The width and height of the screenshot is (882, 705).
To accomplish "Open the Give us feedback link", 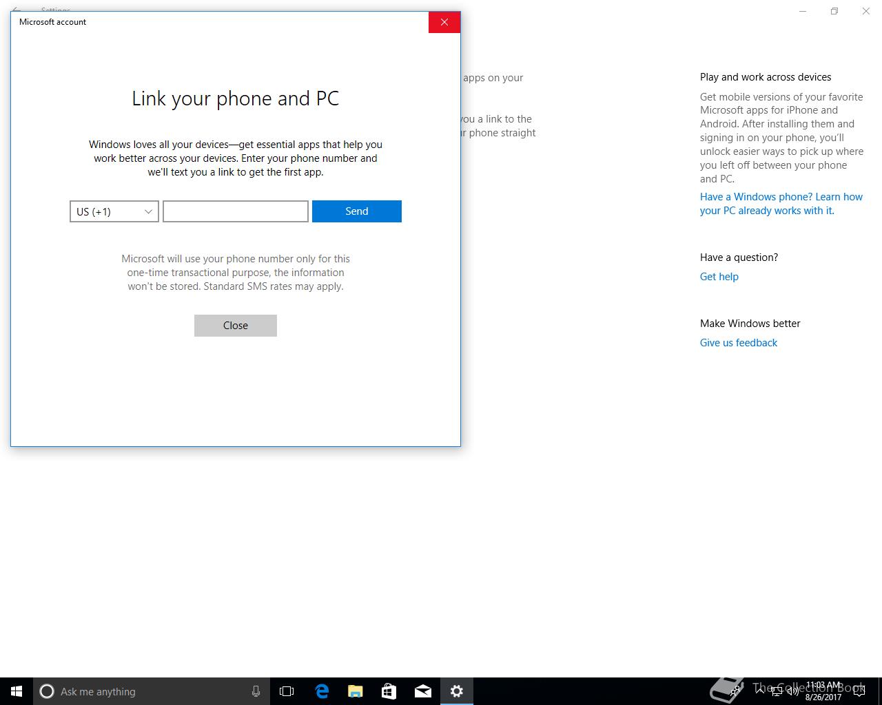I will [x=739, y=343].
